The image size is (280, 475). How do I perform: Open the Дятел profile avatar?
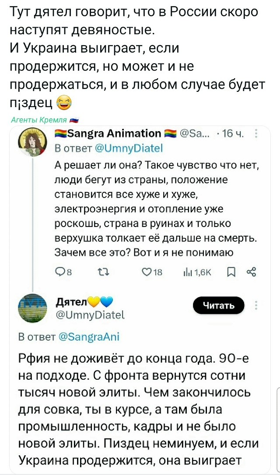[x=32, y=306]
